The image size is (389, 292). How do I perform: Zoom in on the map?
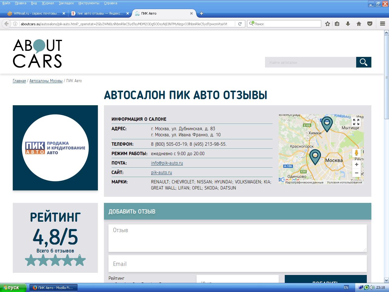pyautogui.click(x=356, y=165)
